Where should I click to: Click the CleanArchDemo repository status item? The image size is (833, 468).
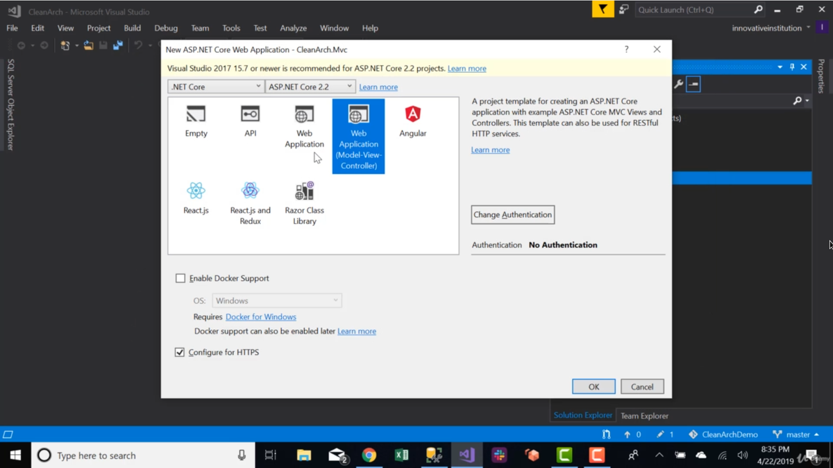723,434
